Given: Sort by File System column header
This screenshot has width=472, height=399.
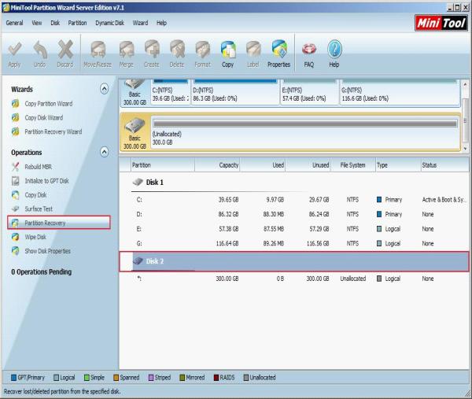Looking at the screenshot, I should point(352,165).
